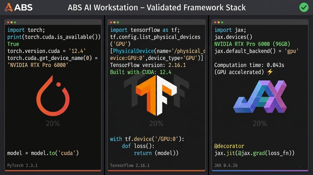Select "jax.default_backend() = 'gpu'" line

click(x=256, y=51)
